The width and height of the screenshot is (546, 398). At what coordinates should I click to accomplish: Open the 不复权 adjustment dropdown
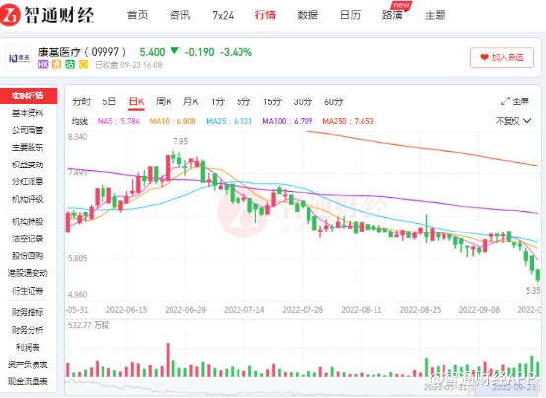(512, 121)
